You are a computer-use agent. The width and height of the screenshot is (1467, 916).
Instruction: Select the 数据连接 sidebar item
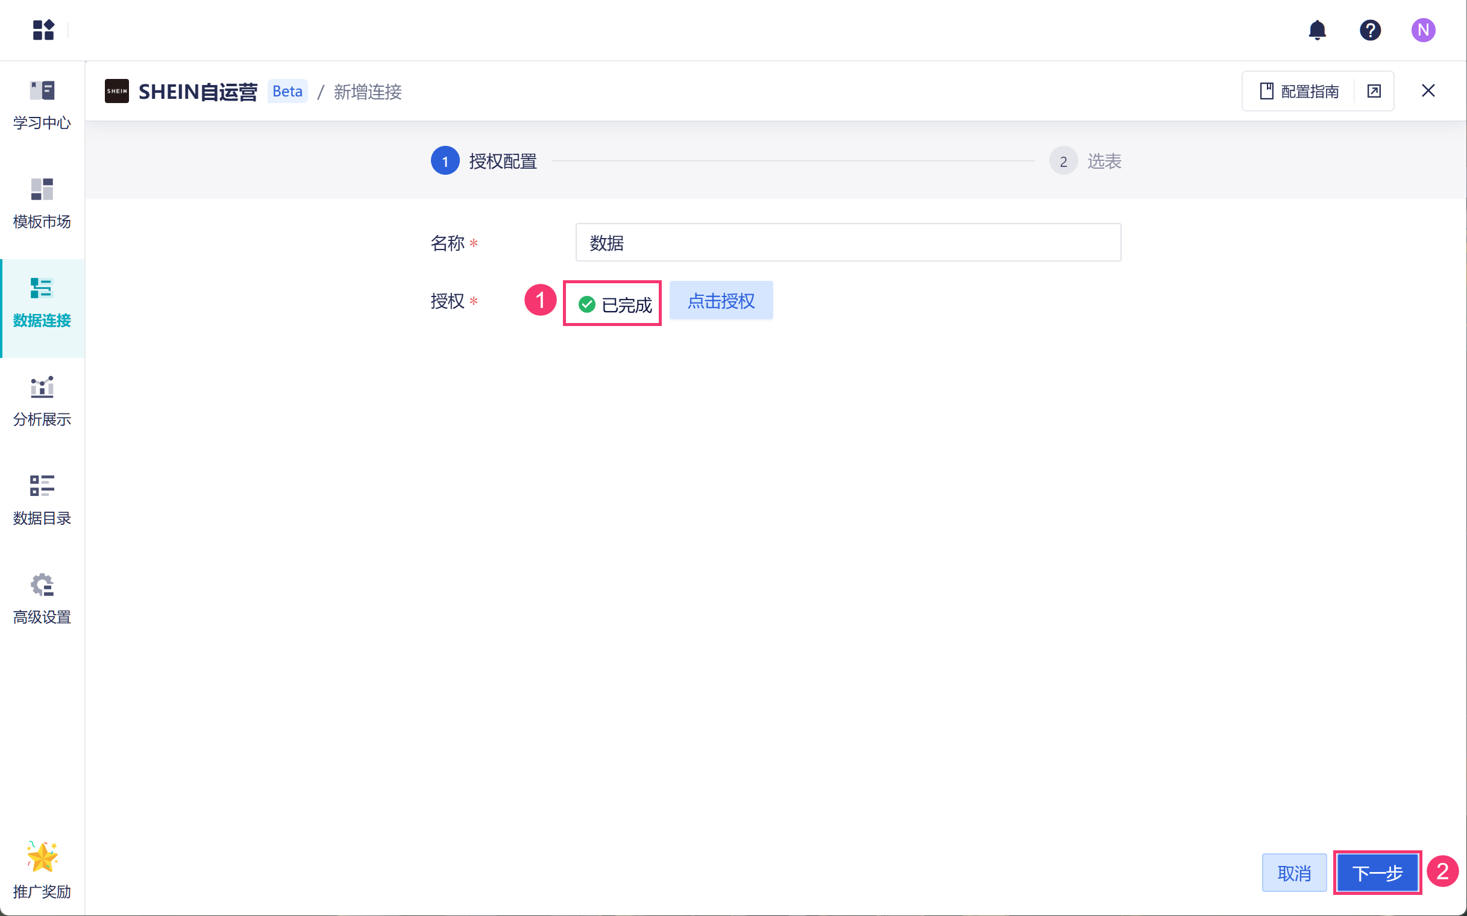pyautogui.click(x=42, y=303)
